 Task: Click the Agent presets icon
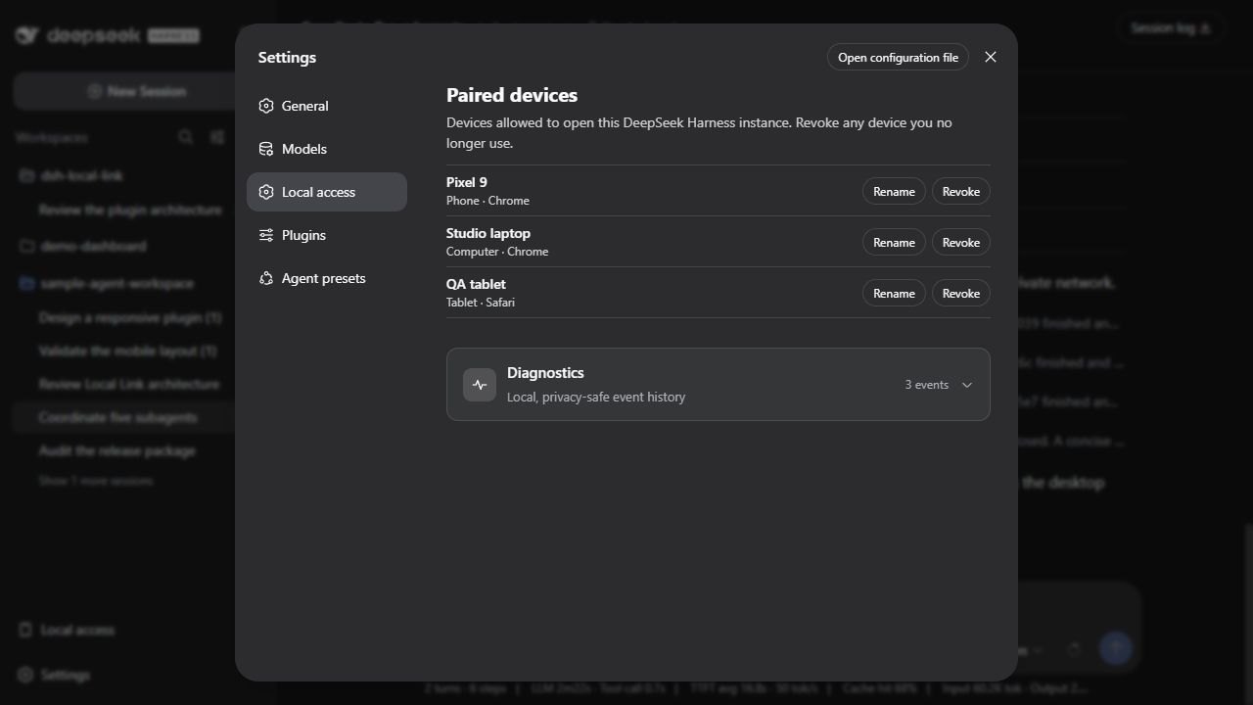tap(266, 278)
